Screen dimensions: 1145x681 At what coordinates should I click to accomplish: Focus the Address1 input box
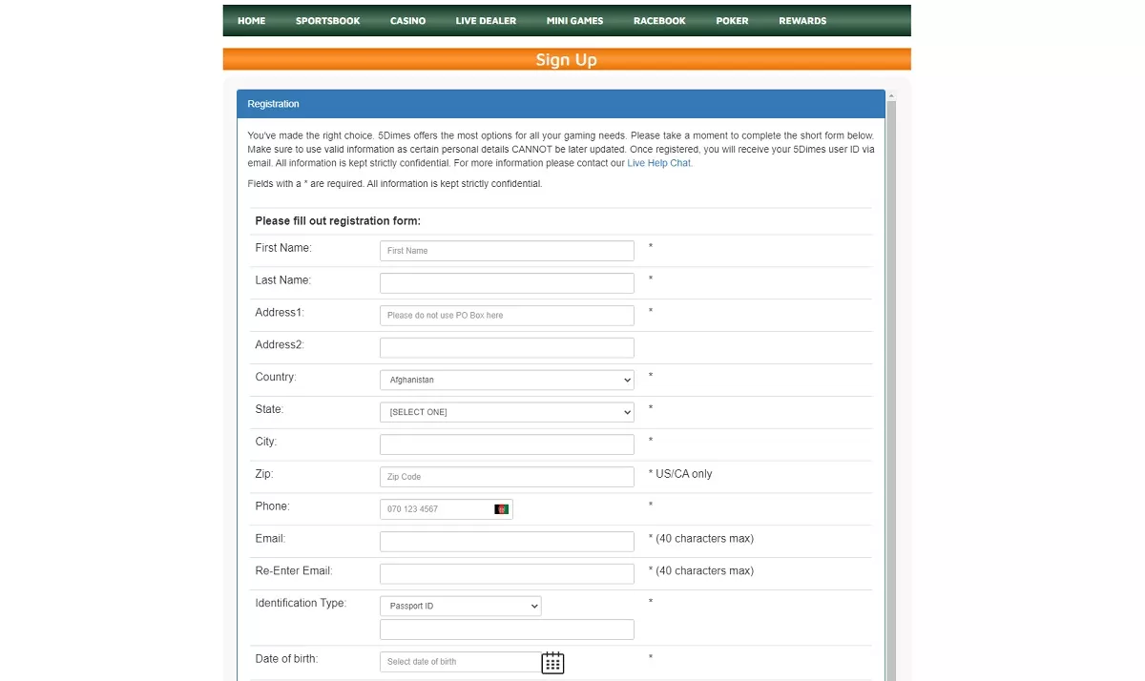tap(507, 316)
